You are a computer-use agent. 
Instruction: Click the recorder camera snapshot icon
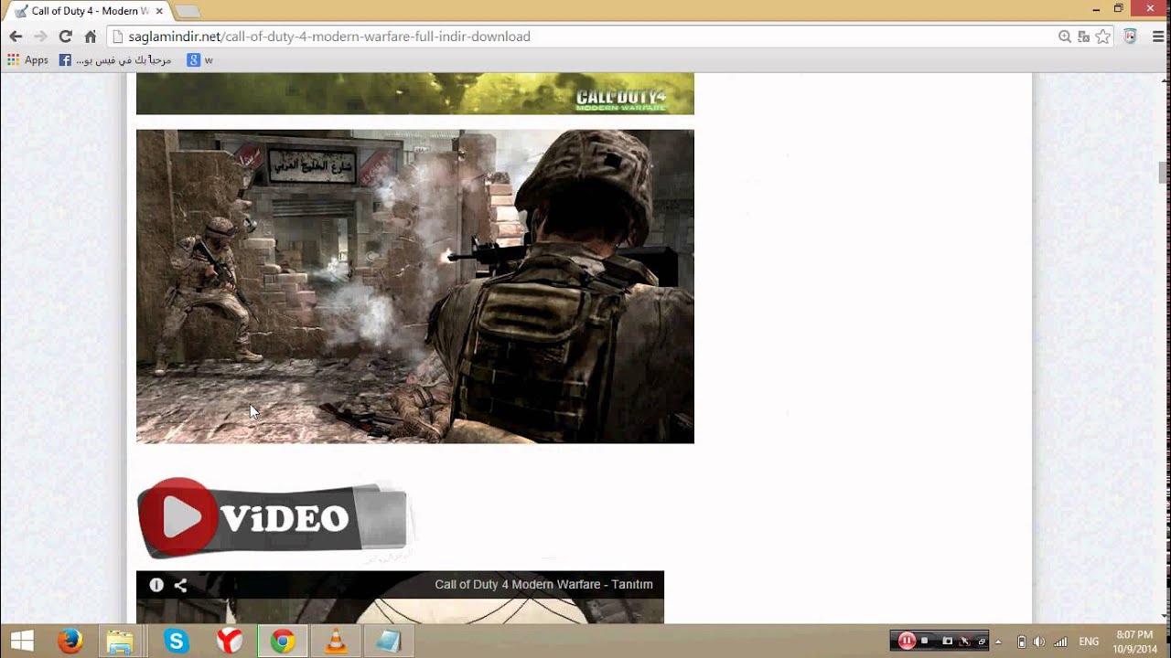click(x=948, y=641)
